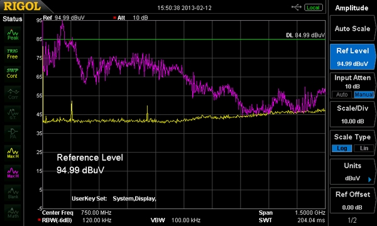
Task: Switch Input Atten to Auto
Action: point(342,95)
